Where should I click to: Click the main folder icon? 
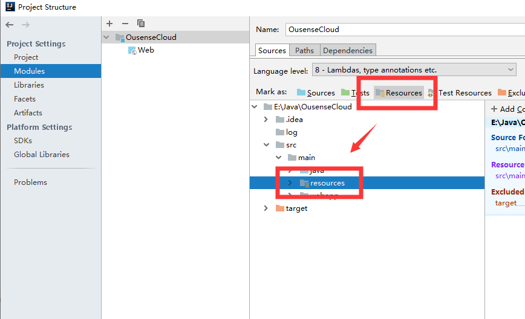point(292,158)
